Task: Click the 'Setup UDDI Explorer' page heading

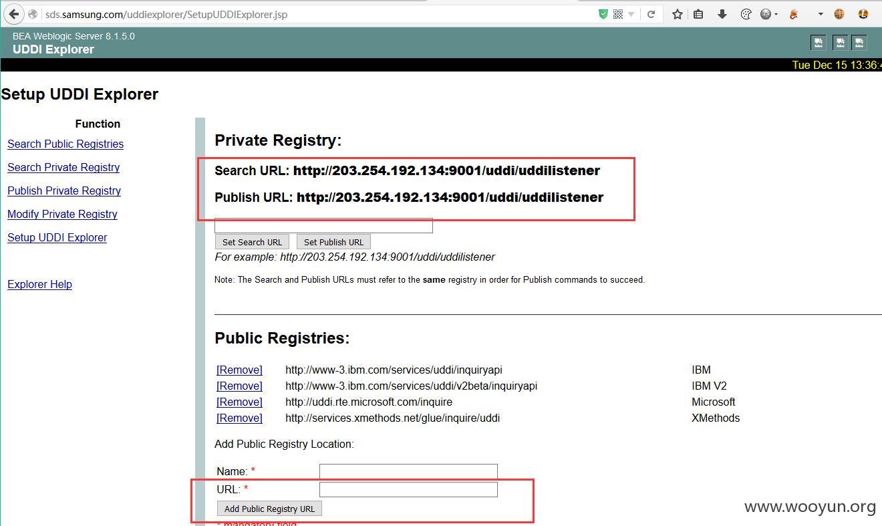Action: pyautogui.click(x=80, y=94)
